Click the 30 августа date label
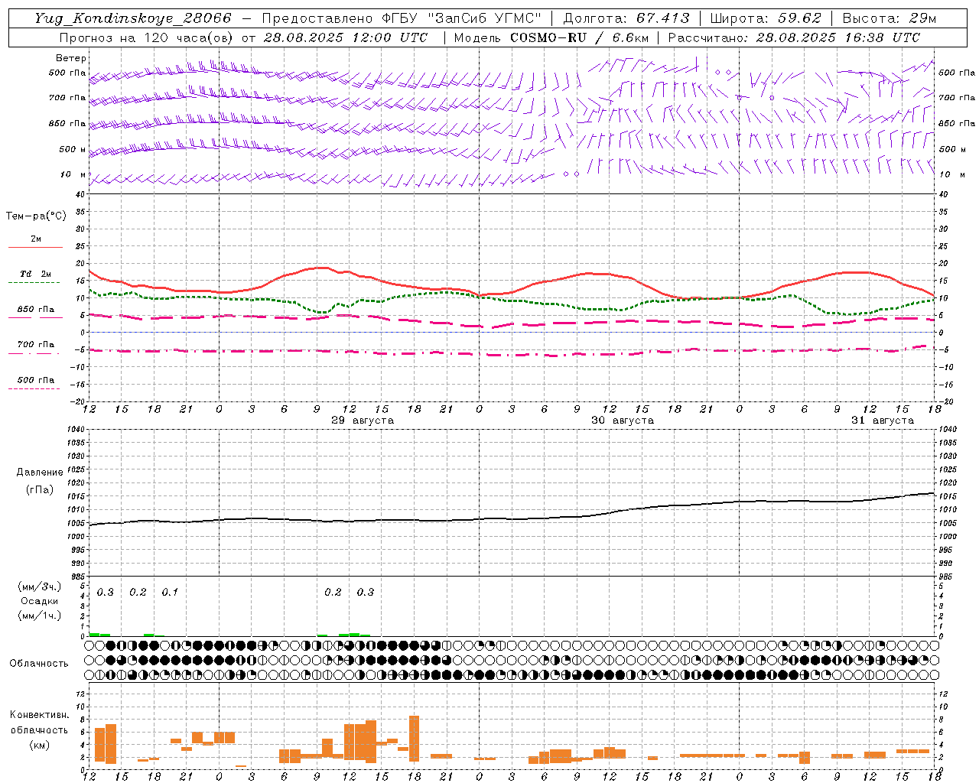979x783 pixels. 623,421
